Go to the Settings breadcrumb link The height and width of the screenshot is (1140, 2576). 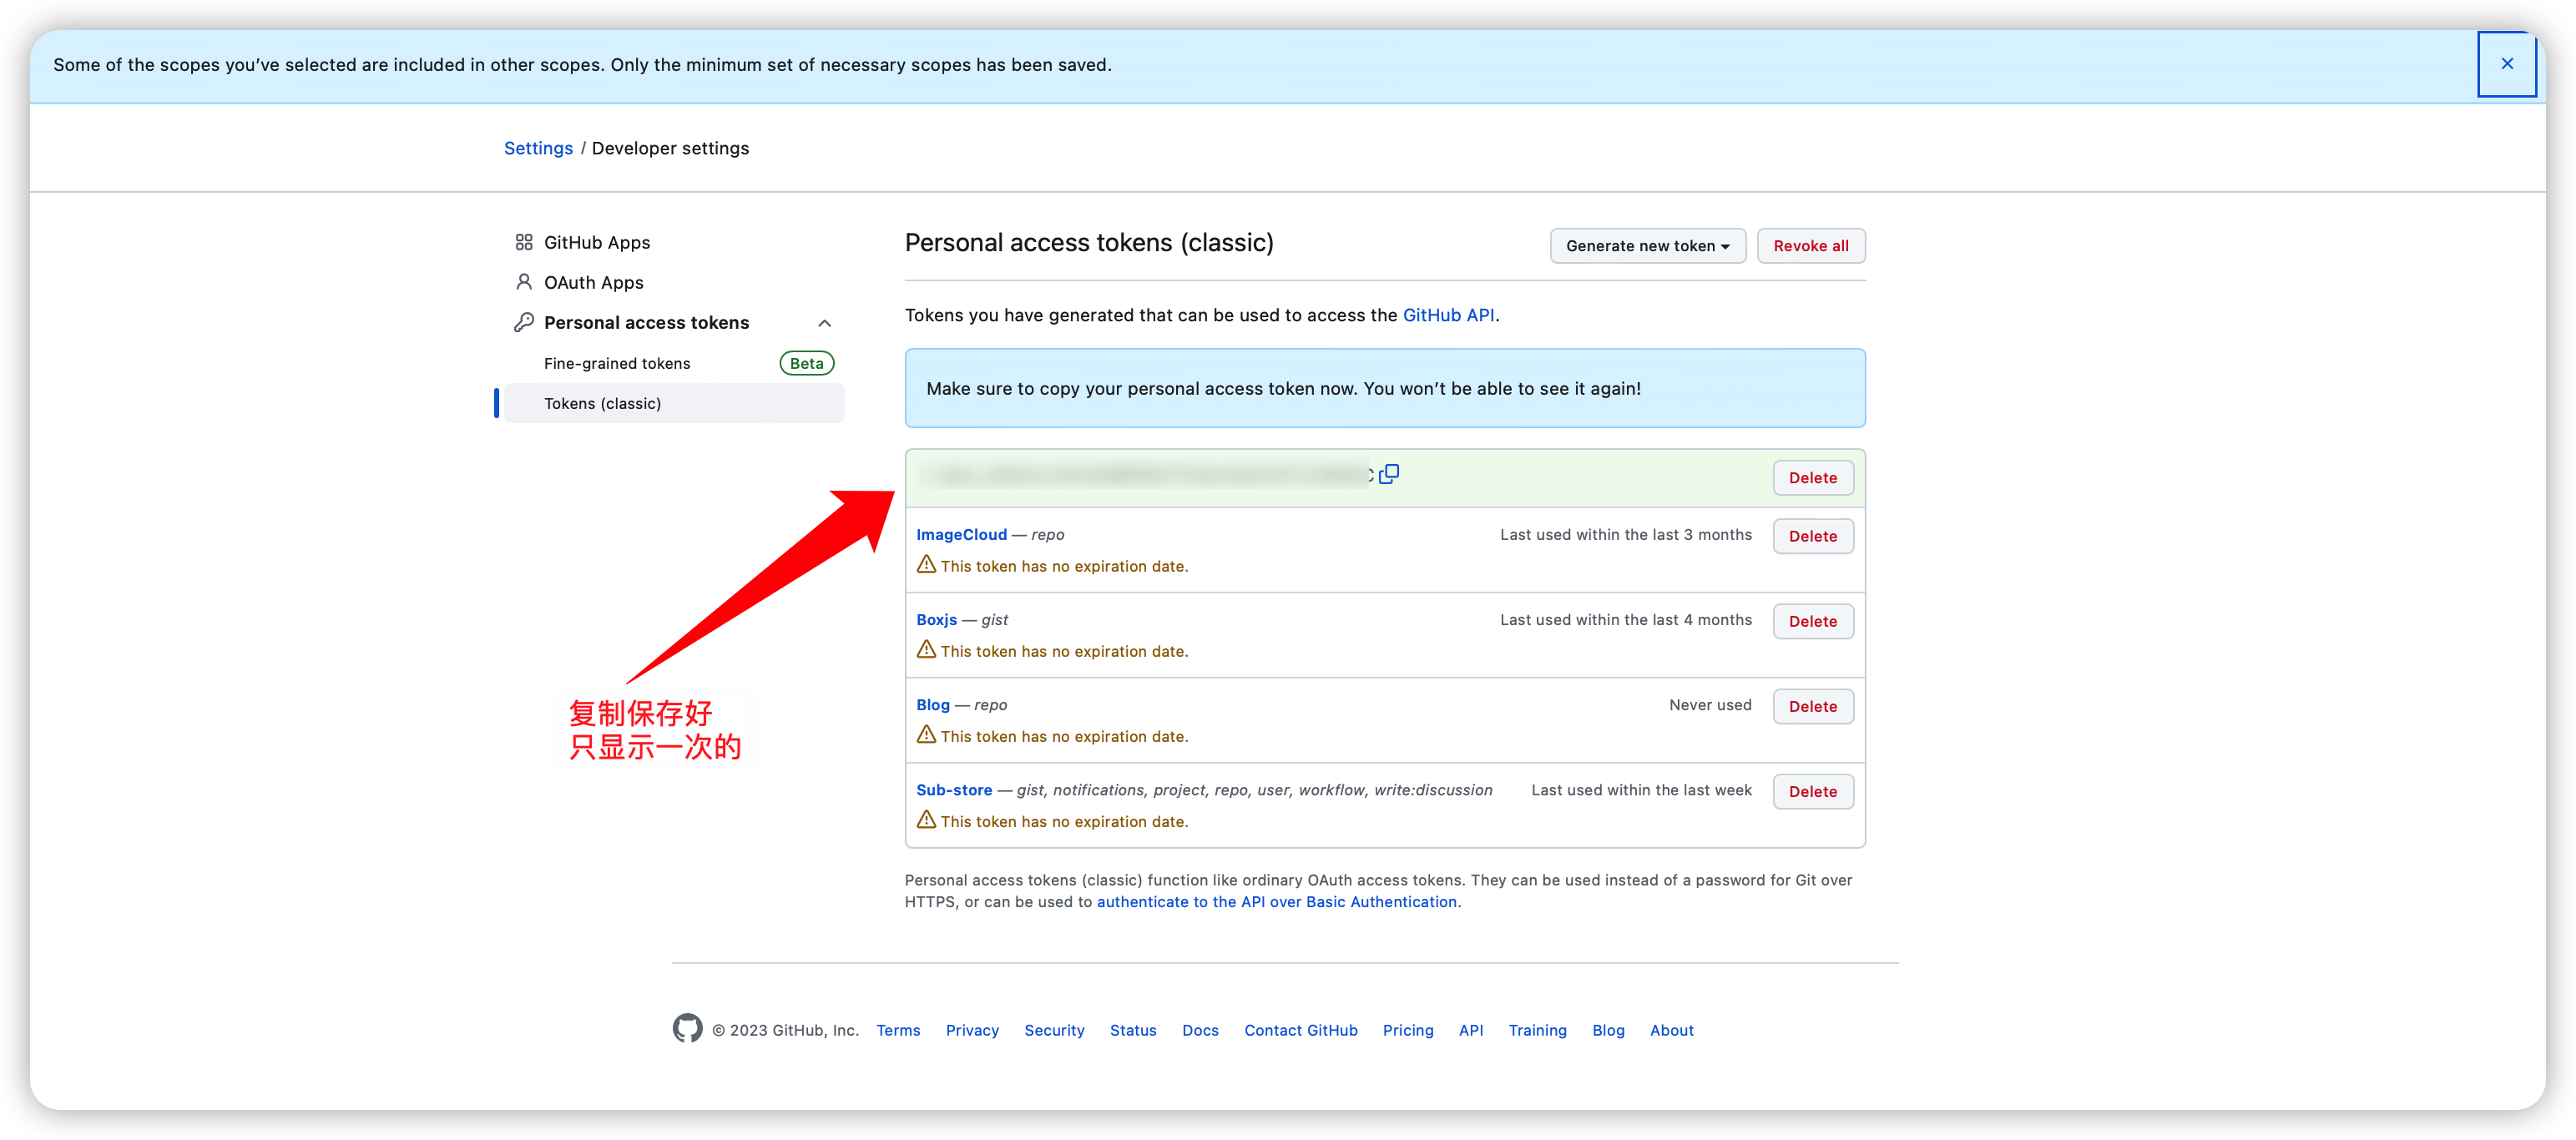point(538,148)
